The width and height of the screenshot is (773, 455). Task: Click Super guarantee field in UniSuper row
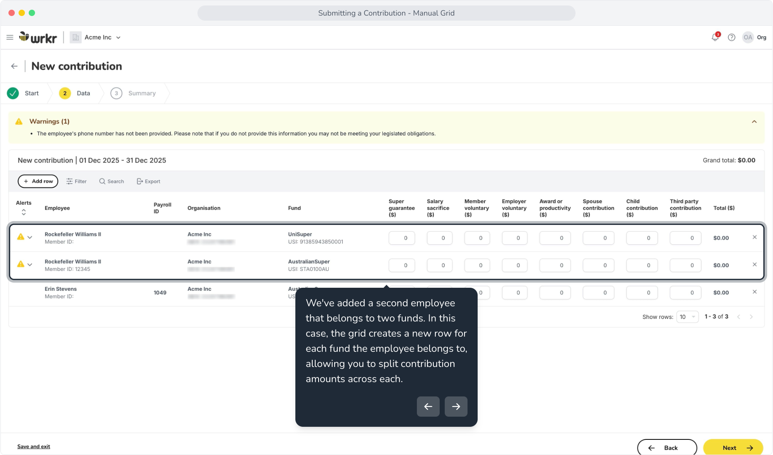pyautogui.click(x=402, y=238)
